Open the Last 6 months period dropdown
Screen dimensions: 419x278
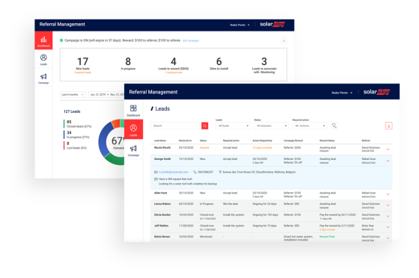point(73,94)
